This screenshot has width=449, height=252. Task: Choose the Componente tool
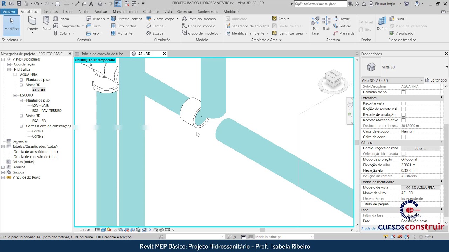coord(66,26)
